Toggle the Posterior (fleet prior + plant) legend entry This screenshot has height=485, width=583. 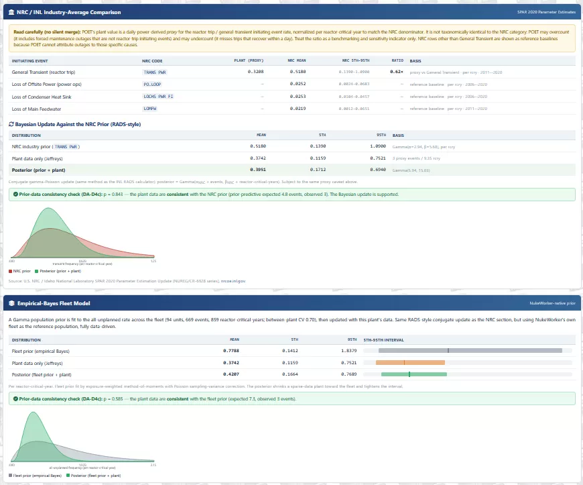93,476
